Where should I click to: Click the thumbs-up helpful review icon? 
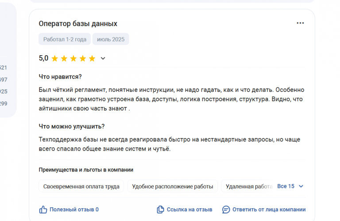(x=43, y=210)
